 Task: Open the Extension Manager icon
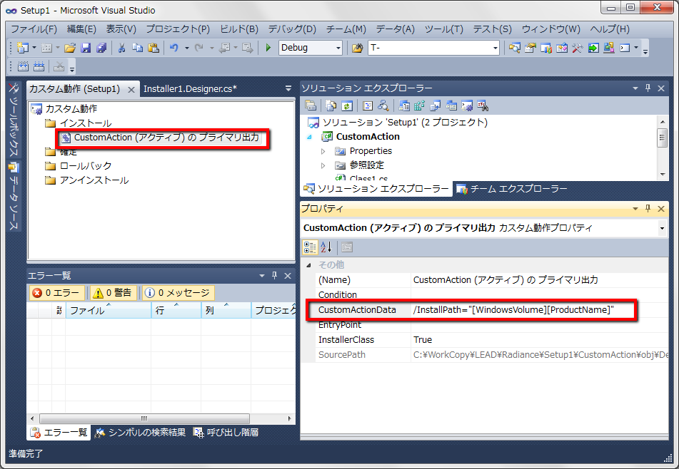point(609,48)
